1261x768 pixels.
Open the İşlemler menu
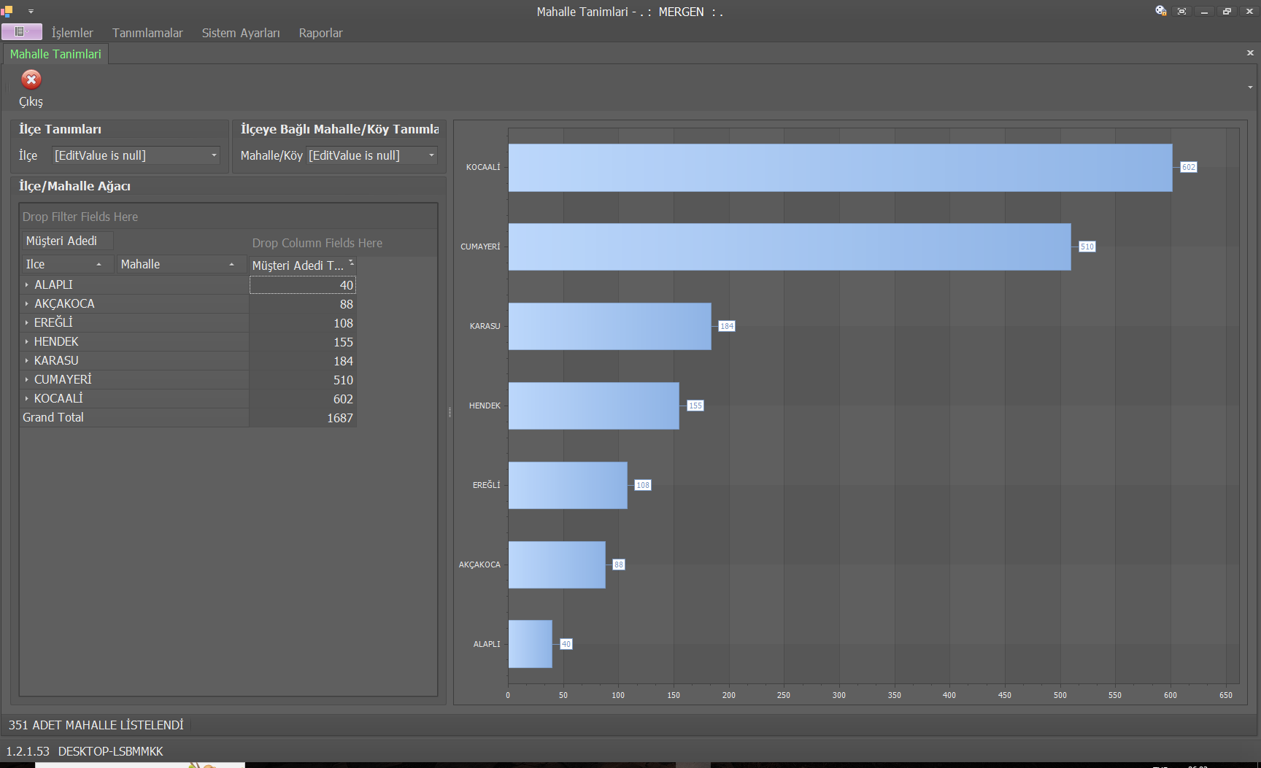[x=72, y=33]
